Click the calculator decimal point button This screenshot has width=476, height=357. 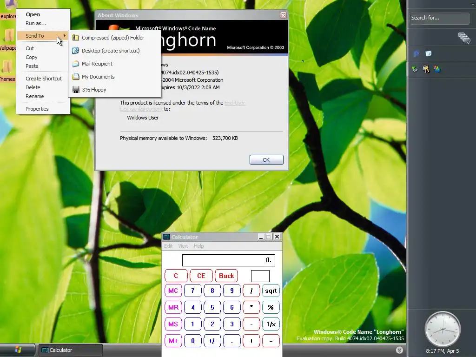[231, 341]
